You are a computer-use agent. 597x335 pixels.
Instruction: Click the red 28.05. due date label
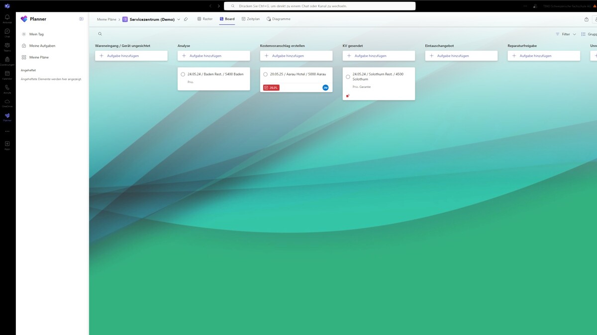click(271, 87)
